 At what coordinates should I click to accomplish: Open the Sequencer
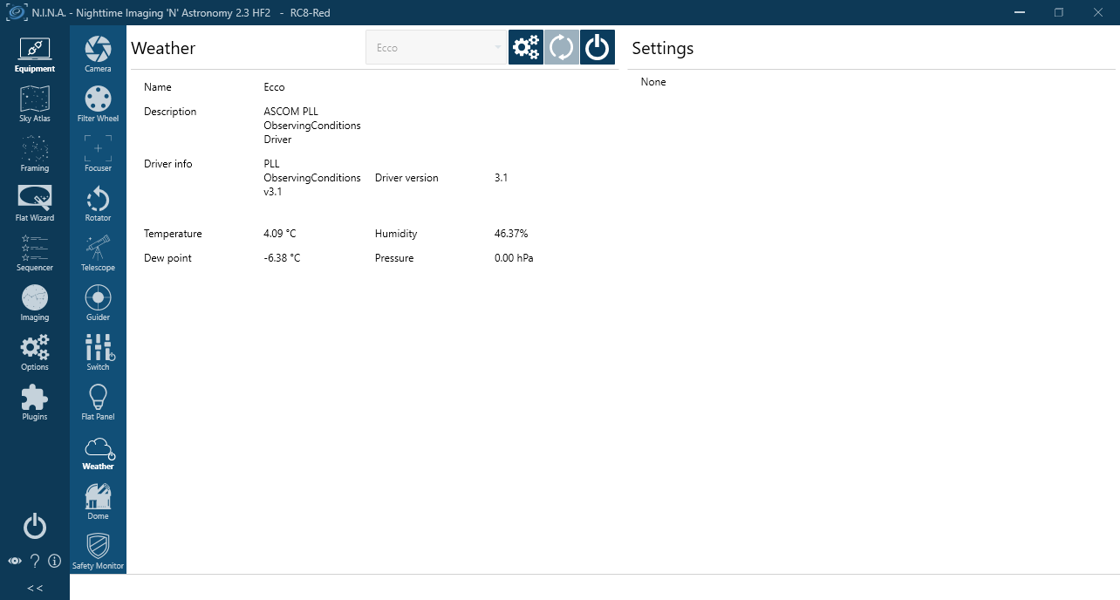coord(35,254)
